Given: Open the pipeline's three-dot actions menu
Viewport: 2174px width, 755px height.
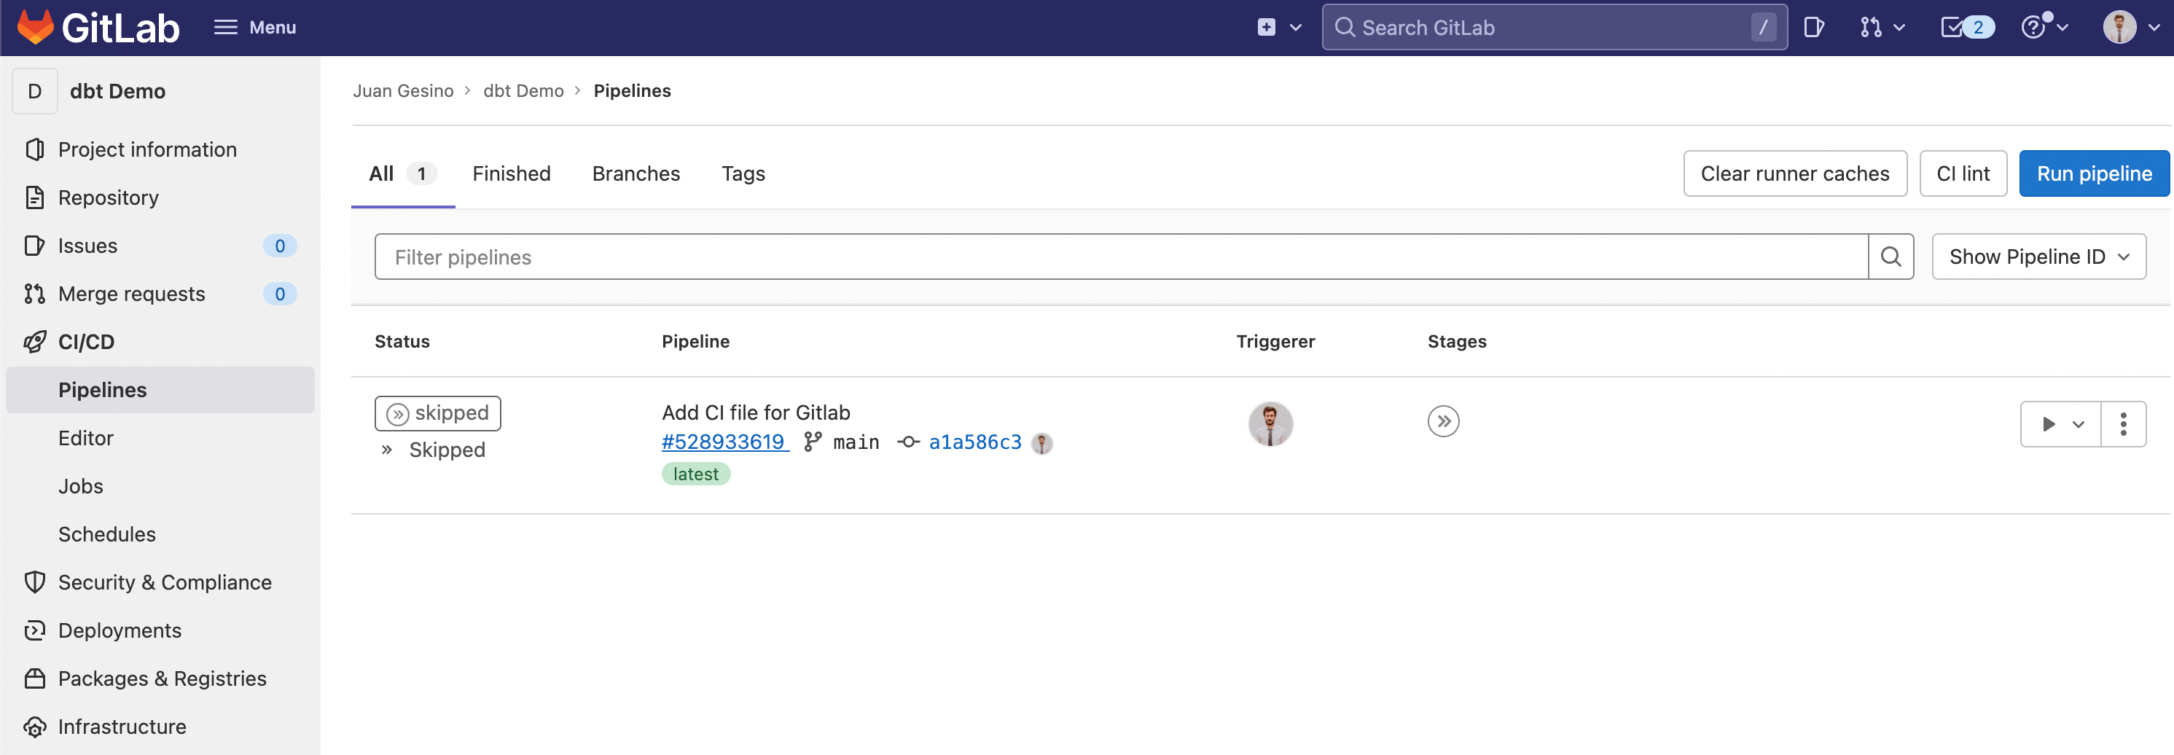Looking at the screenshot, I should pos(2122,424).
